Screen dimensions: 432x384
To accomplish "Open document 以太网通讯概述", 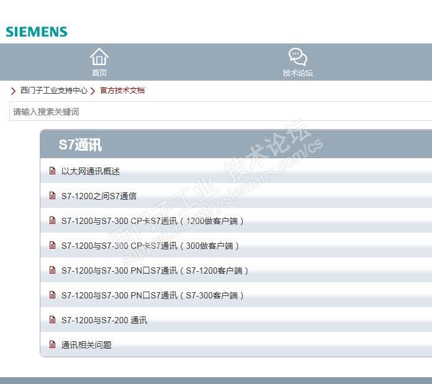I will pyautogui.click(x=91, y=171).
